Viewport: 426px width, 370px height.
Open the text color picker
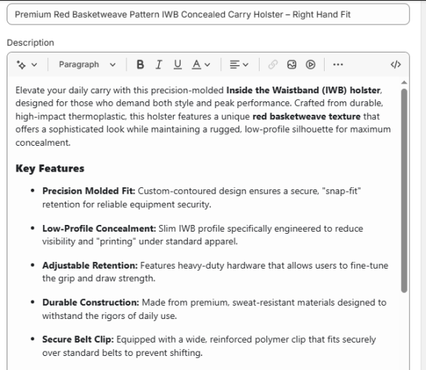197,64
